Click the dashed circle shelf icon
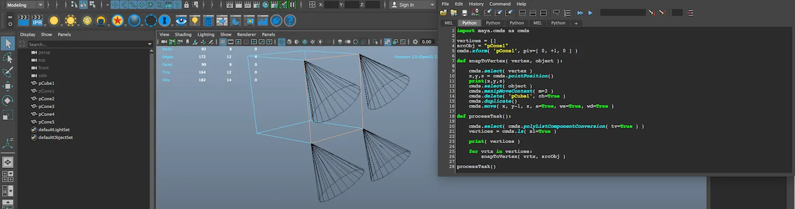795x209 pixels. tap(151, 21)
